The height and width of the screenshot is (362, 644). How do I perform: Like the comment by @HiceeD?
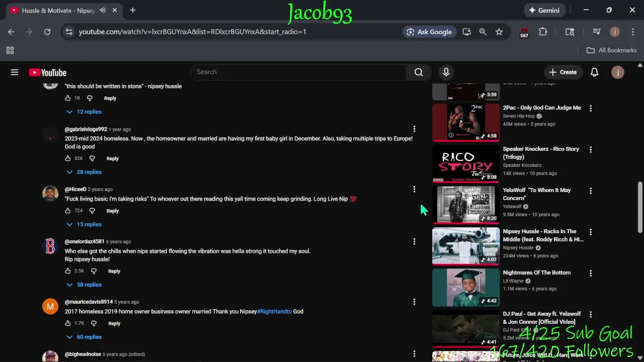pyautogui.click(x=68, y=211)
